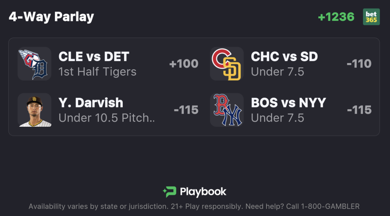Click the BOS vs NYY matchup title
Viewport: 390px width, 216px height.
(288, 103)
